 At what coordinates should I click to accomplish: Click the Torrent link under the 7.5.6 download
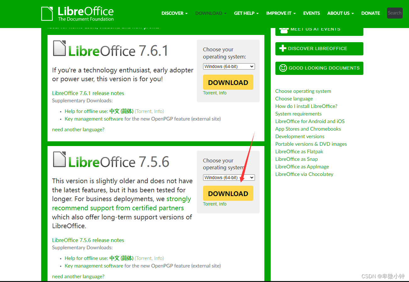[210, 204]
